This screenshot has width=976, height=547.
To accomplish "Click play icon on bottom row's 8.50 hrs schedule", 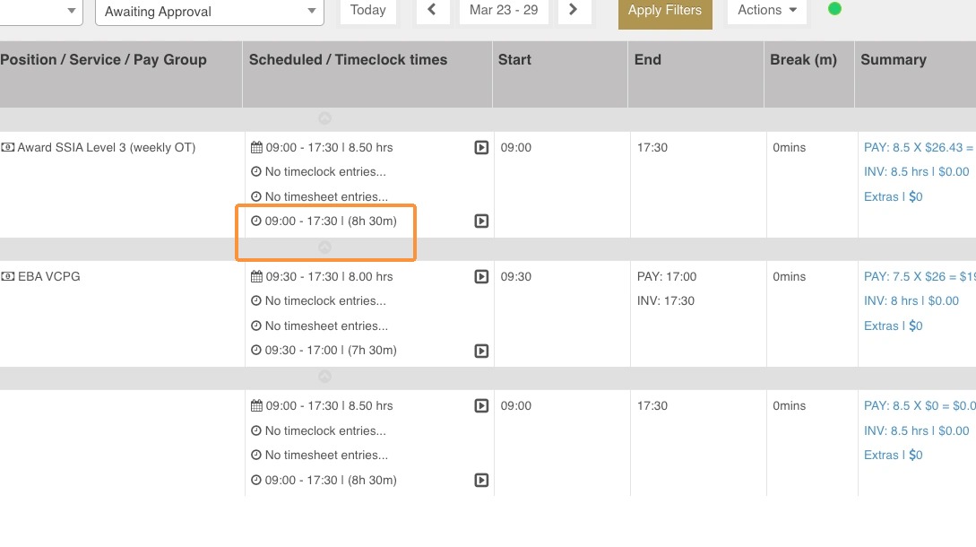I will tap(481, 406).
